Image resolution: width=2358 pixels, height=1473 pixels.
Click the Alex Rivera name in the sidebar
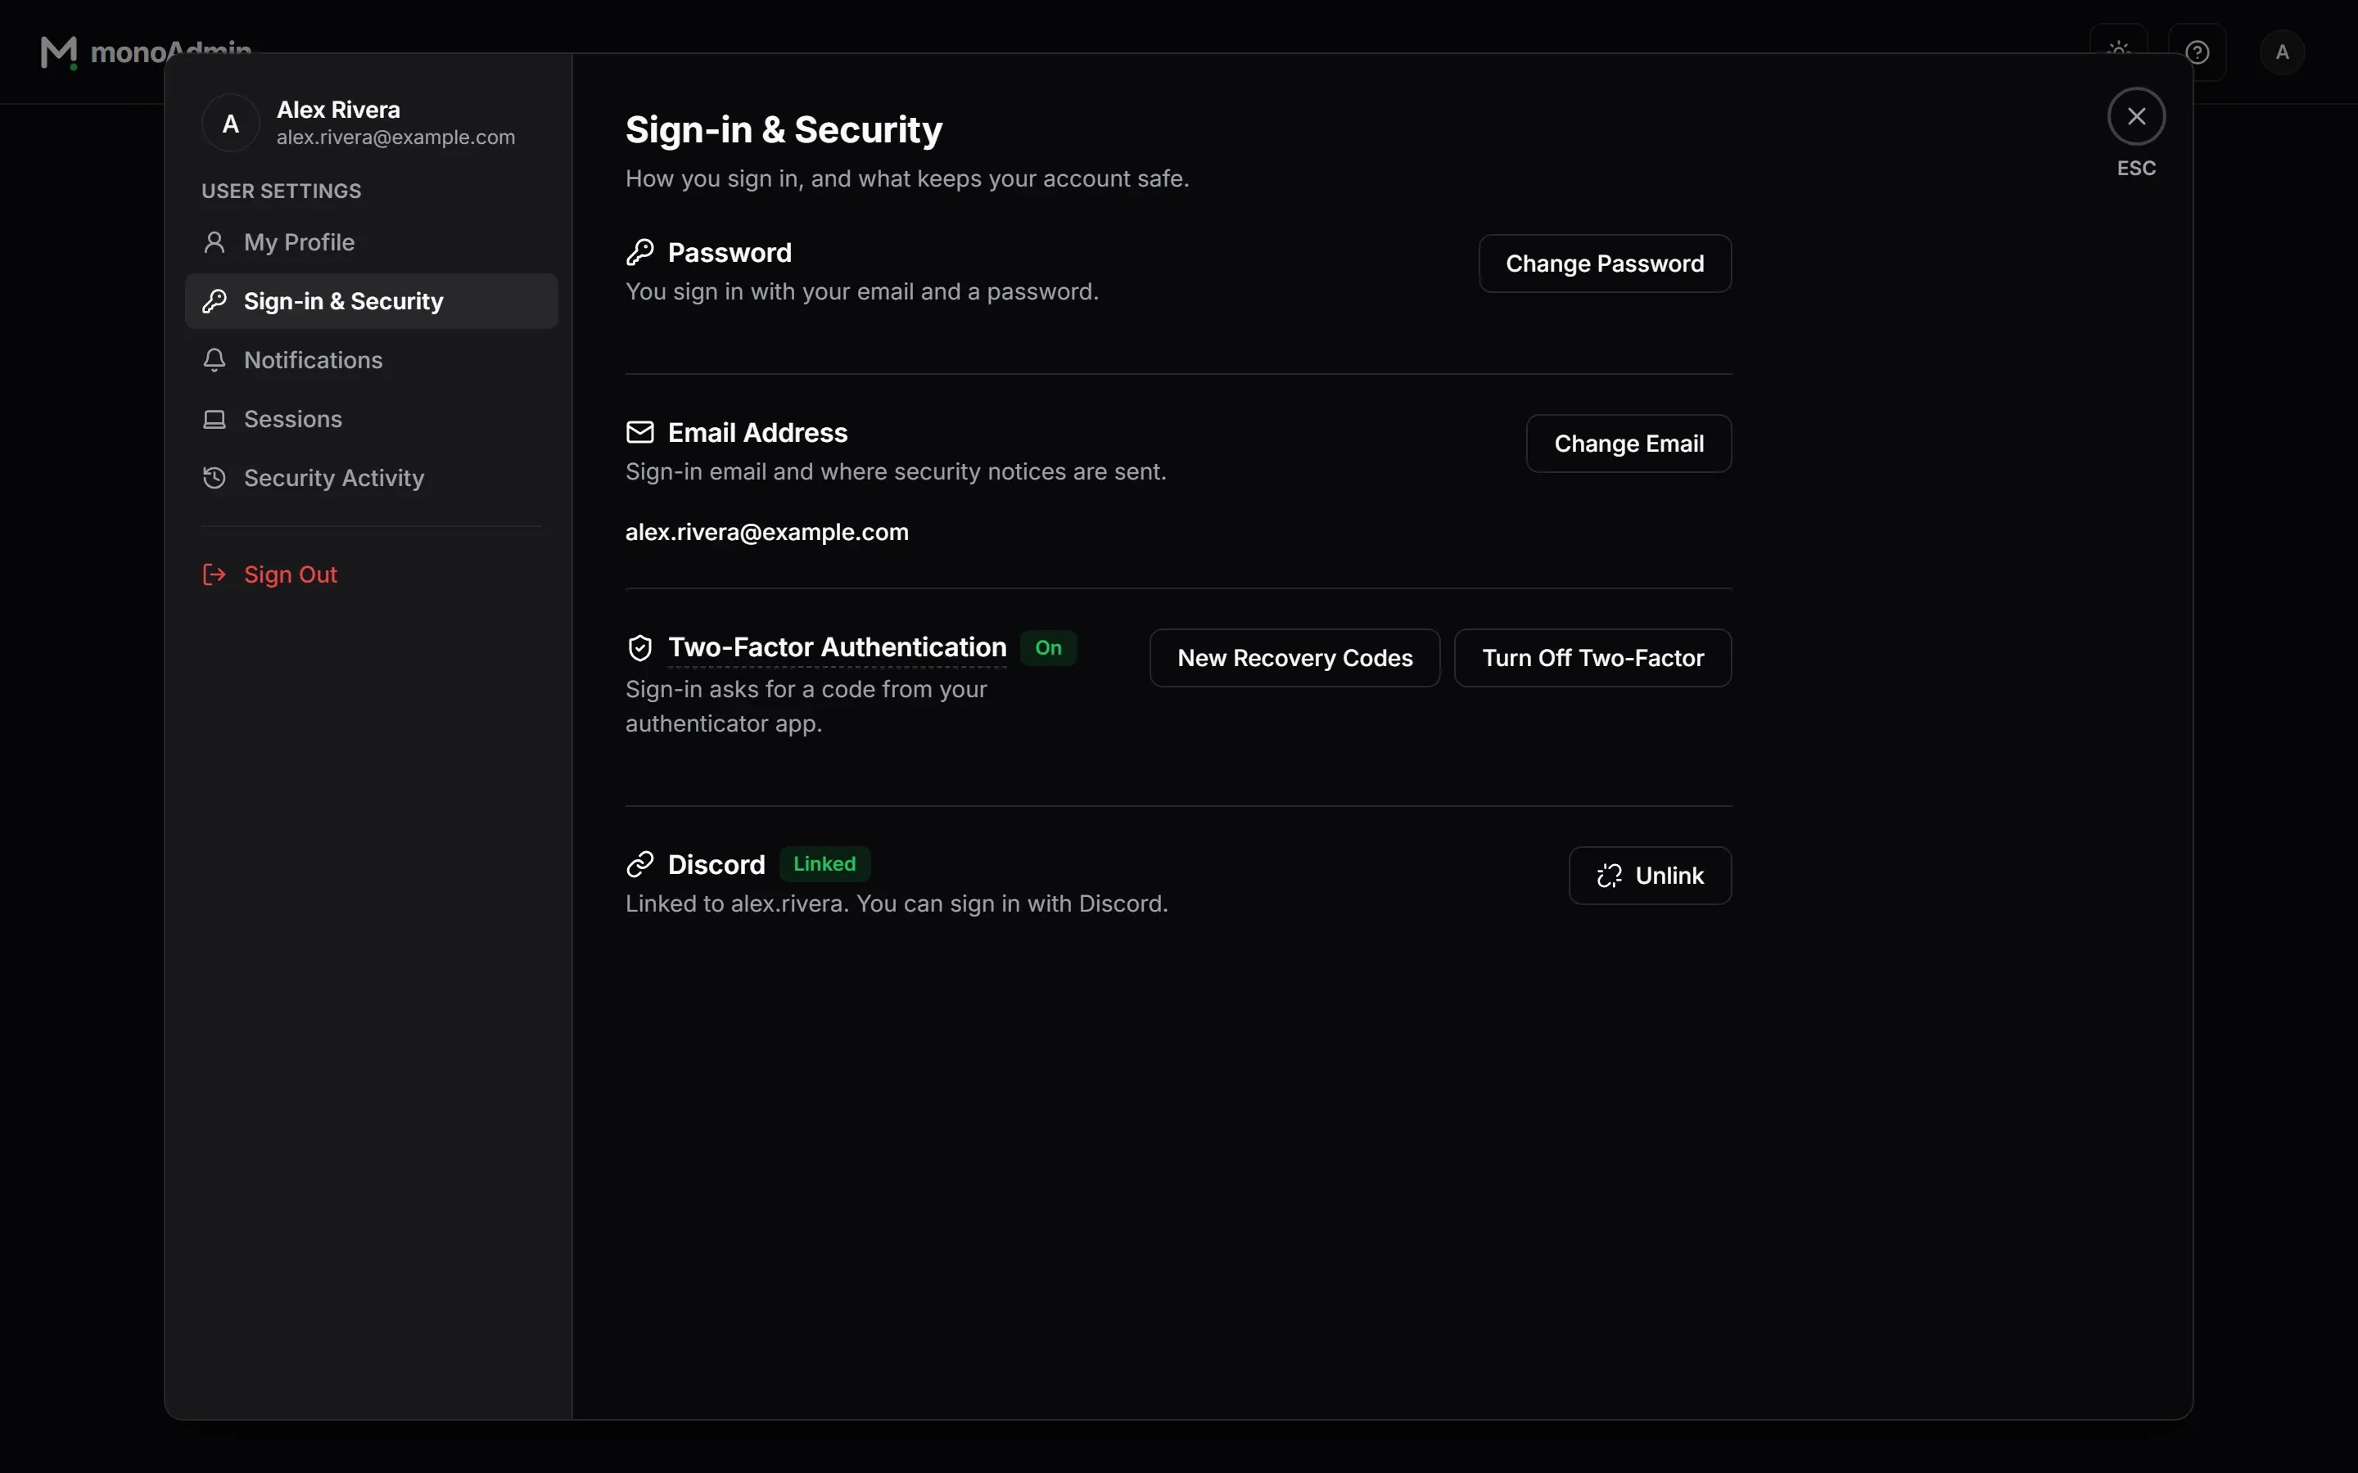(x=338, y=110)
